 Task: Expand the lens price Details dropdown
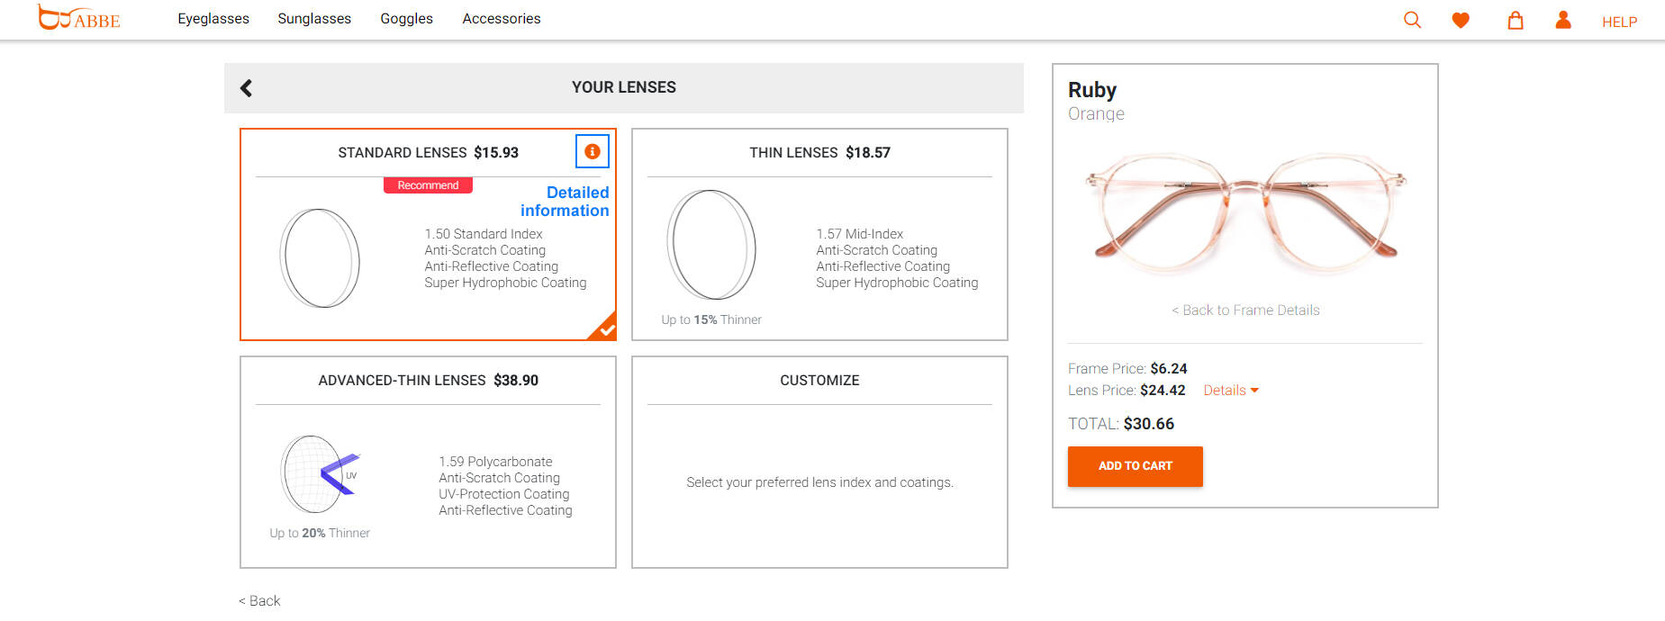(x=1231, y=390)
